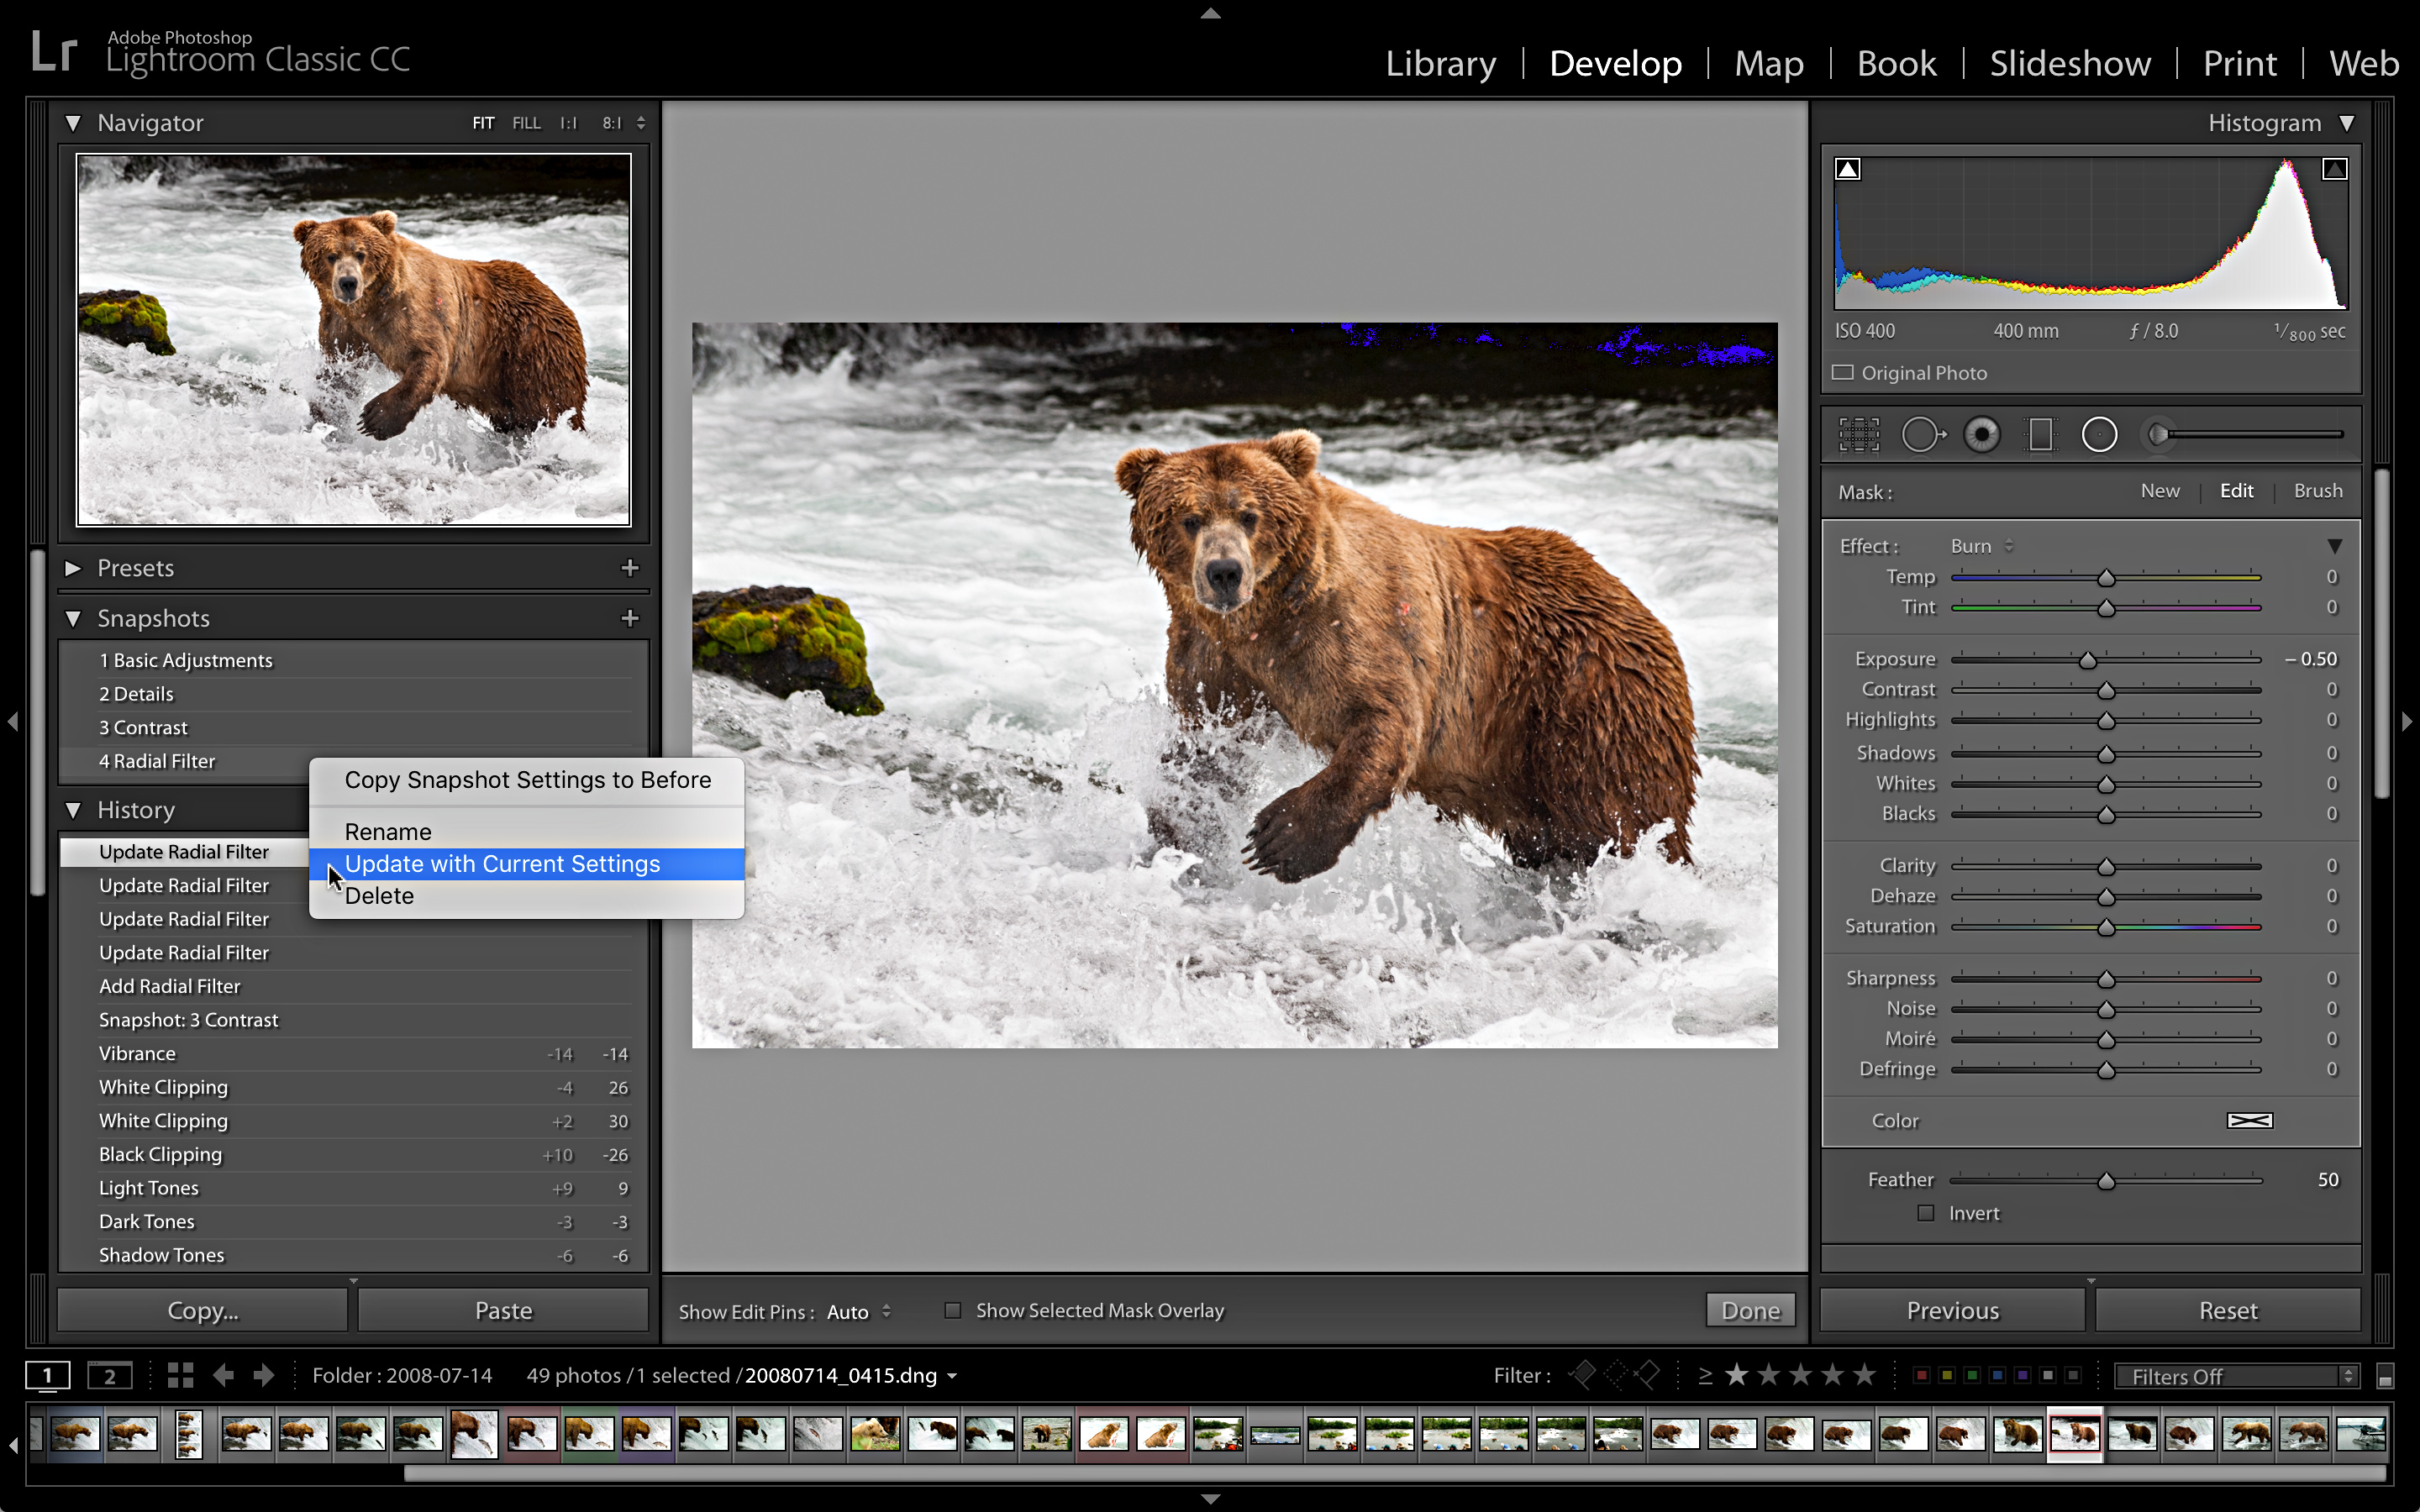Viewport: 2420px width, 1512px height.
Task: Activate the Red Eye Correction tool
Action: 1982,433
